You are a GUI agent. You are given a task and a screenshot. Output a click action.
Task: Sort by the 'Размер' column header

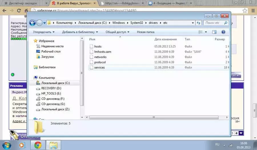(220, 39)
